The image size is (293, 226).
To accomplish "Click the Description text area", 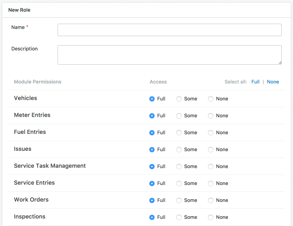I will 170,55.
